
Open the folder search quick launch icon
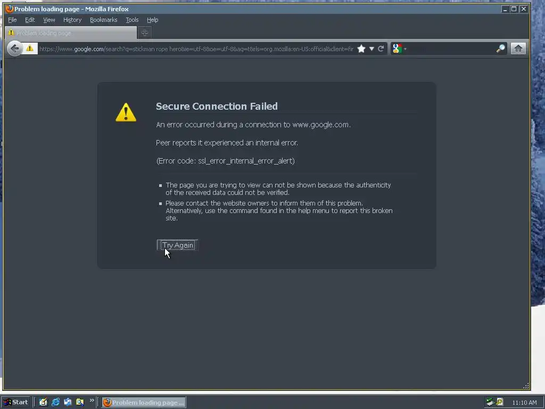click(x=80, y=403)
